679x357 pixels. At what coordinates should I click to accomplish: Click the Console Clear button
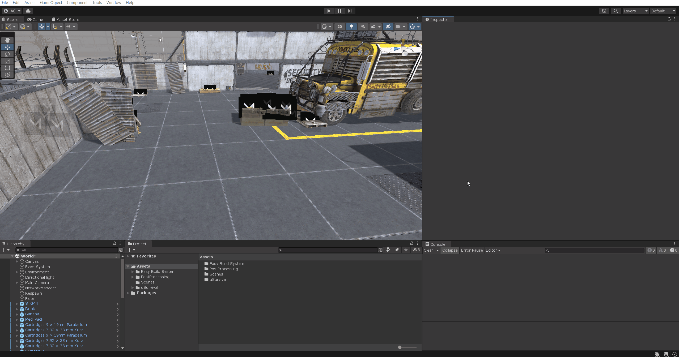click(x=428, y=250)
